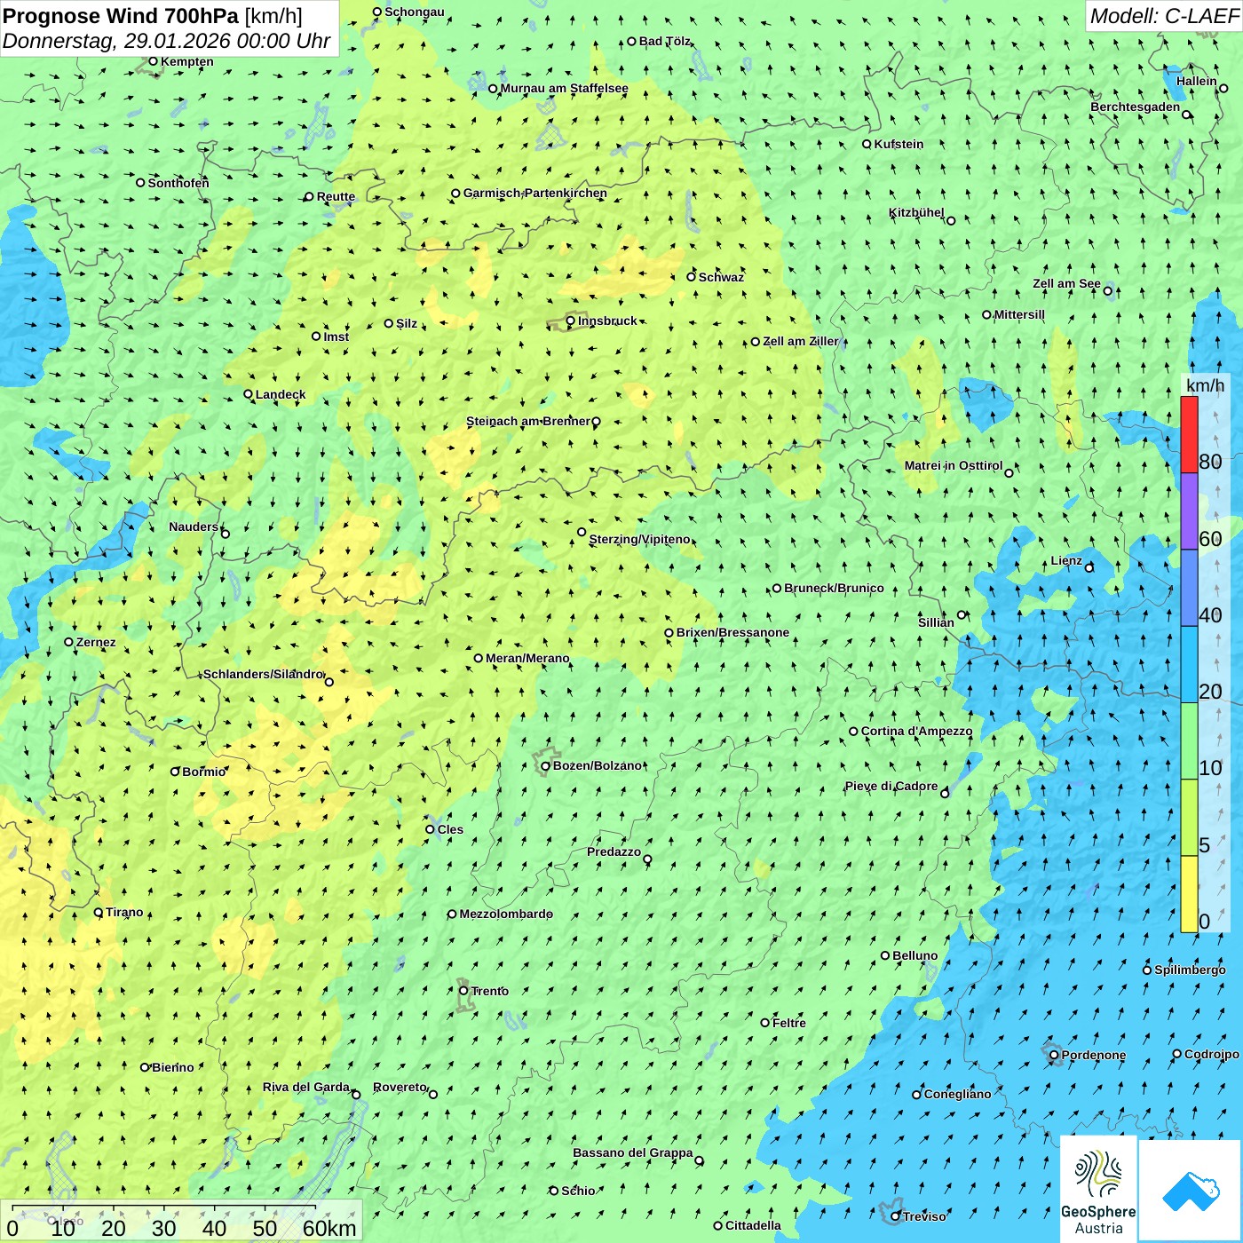Click the Kitzbühel label
This screenshot has height=1243, width=1243.
click(x=916, y=213)
